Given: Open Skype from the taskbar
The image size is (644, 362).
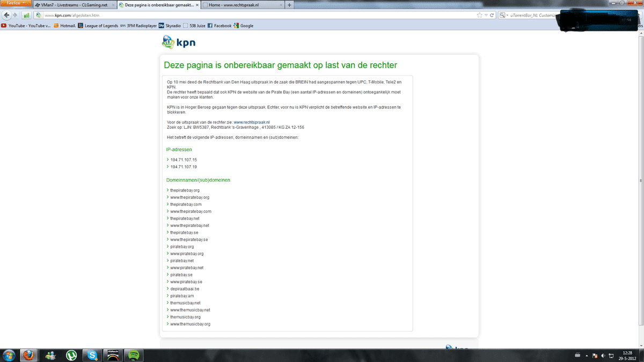Looking at the screenshot, I should click(x=92, y=355).
